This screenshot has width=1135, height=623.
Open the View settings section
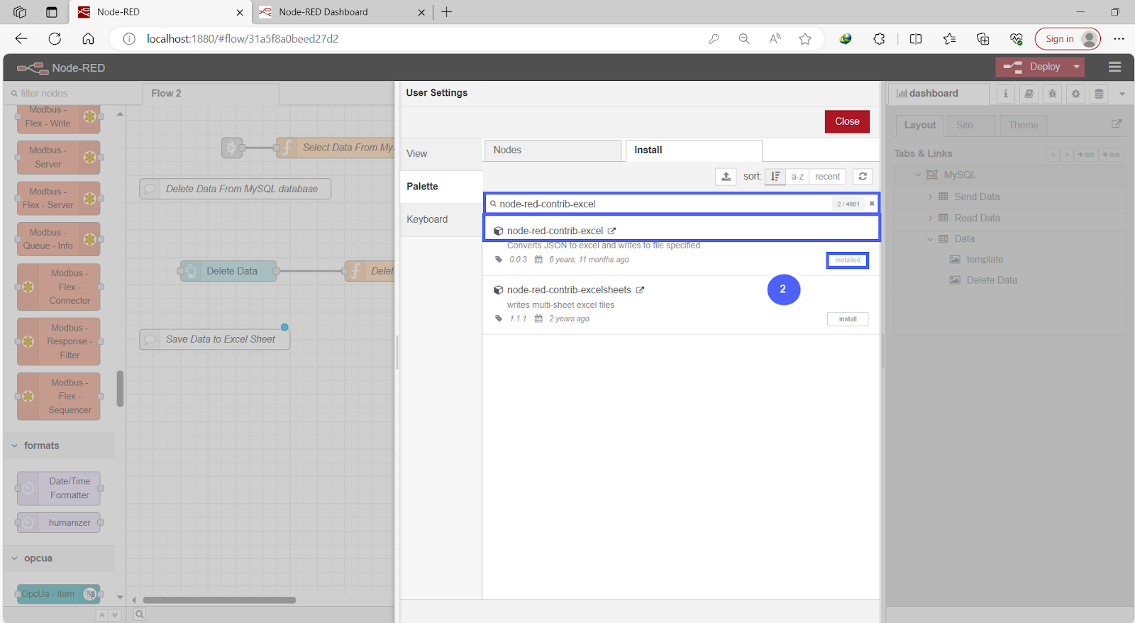(x=441, y=153)
